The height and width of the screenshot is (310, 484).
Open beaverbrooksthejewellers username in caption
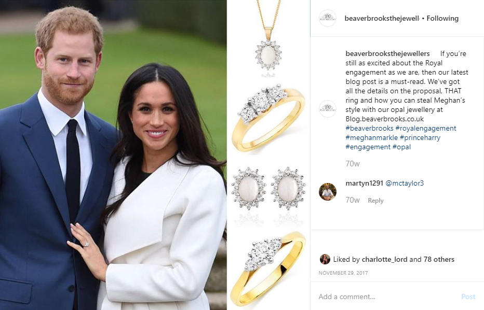pyautogui.click(x=388, y=53)
